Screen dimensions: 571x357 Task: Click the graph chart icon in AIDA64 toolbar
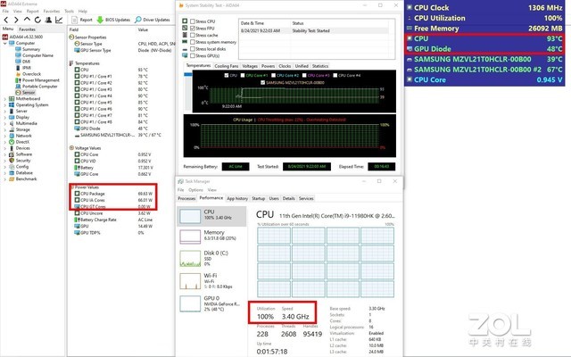click(59, 20)
